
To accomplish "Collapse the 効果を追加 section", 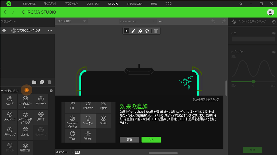I will [x=2, y=91].
